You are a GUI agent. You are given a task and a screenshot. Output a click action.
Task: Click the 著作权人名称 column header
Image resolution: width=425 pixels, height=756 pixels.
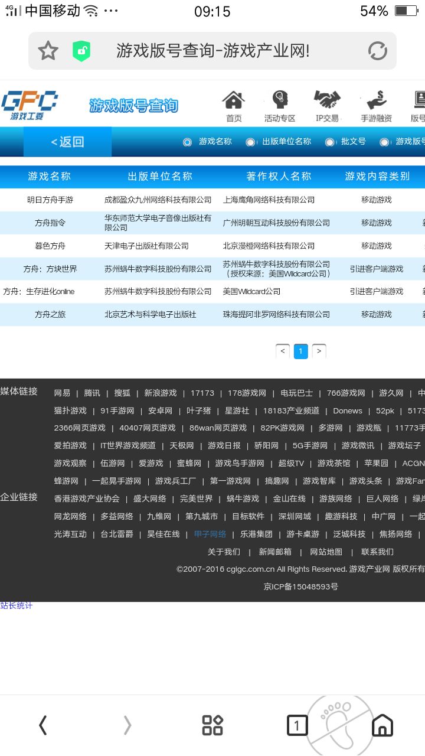coord(279,176)
